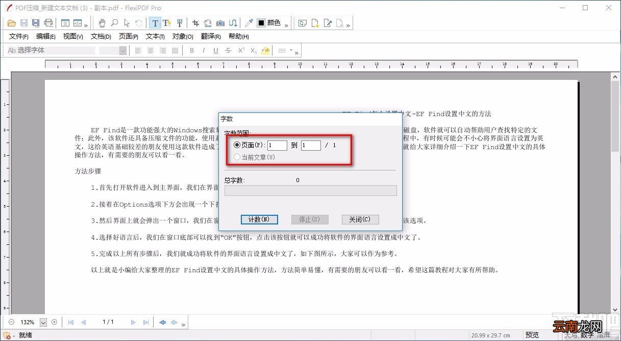Toggle Italic formatting
The height and width of the screenshot is (341, 621).
204,50
